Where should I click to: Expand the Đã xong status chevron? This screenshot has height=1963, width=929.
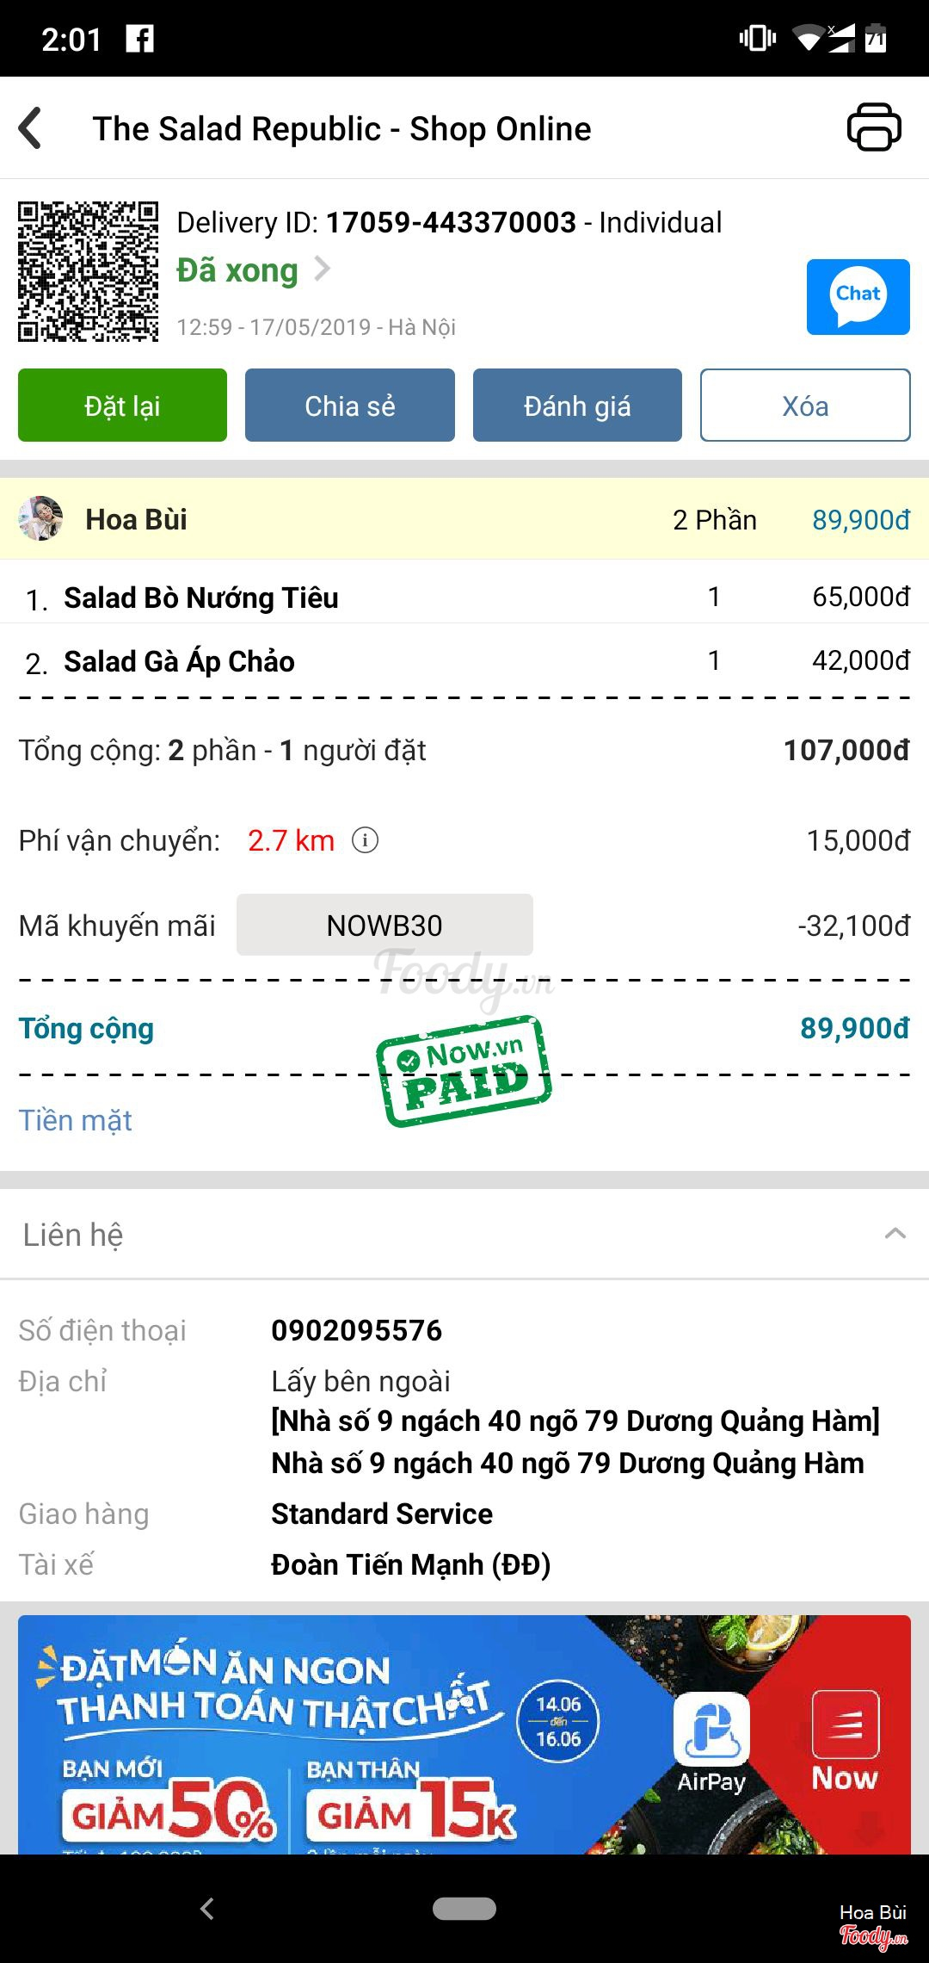point(323,269)
